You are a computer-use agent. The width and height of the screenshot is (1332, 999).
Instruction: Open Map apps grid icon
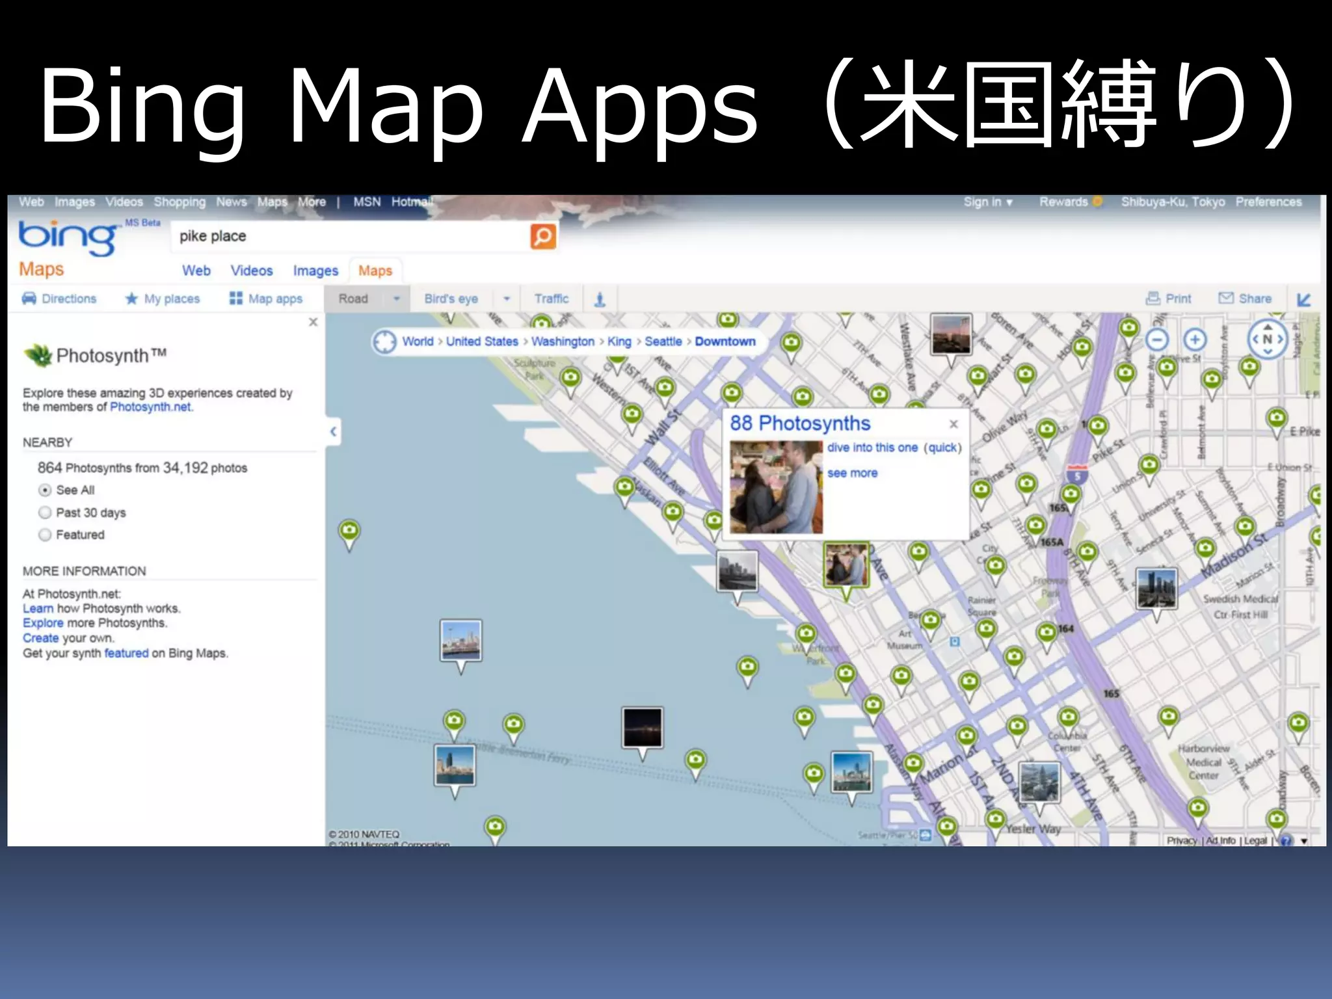266,299
